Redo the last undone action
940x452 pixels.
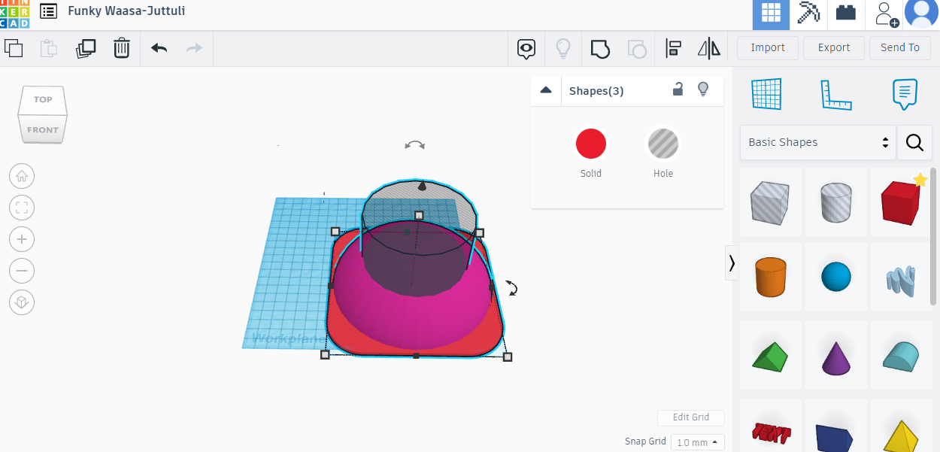194,48
